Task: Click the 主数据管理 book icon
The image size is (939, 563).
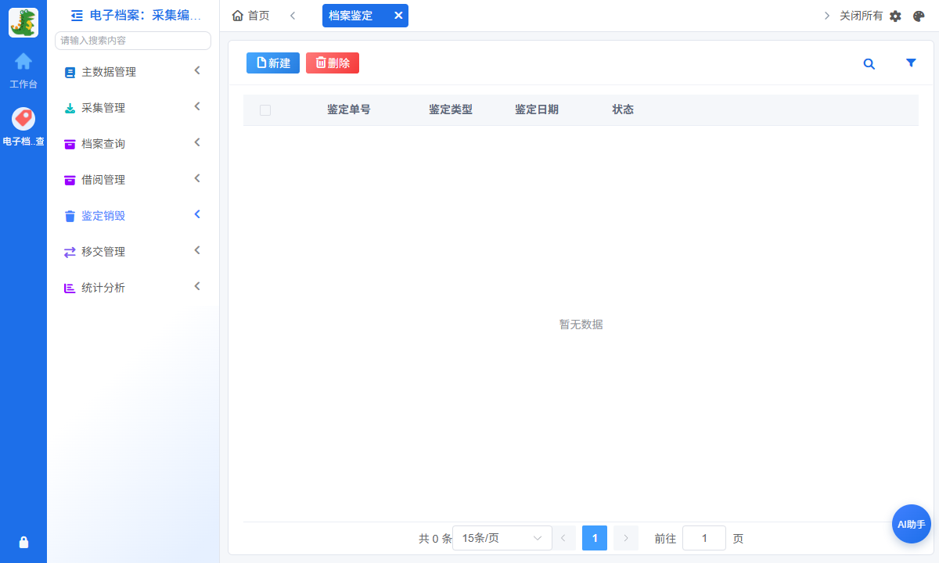Action: [70, 73]
